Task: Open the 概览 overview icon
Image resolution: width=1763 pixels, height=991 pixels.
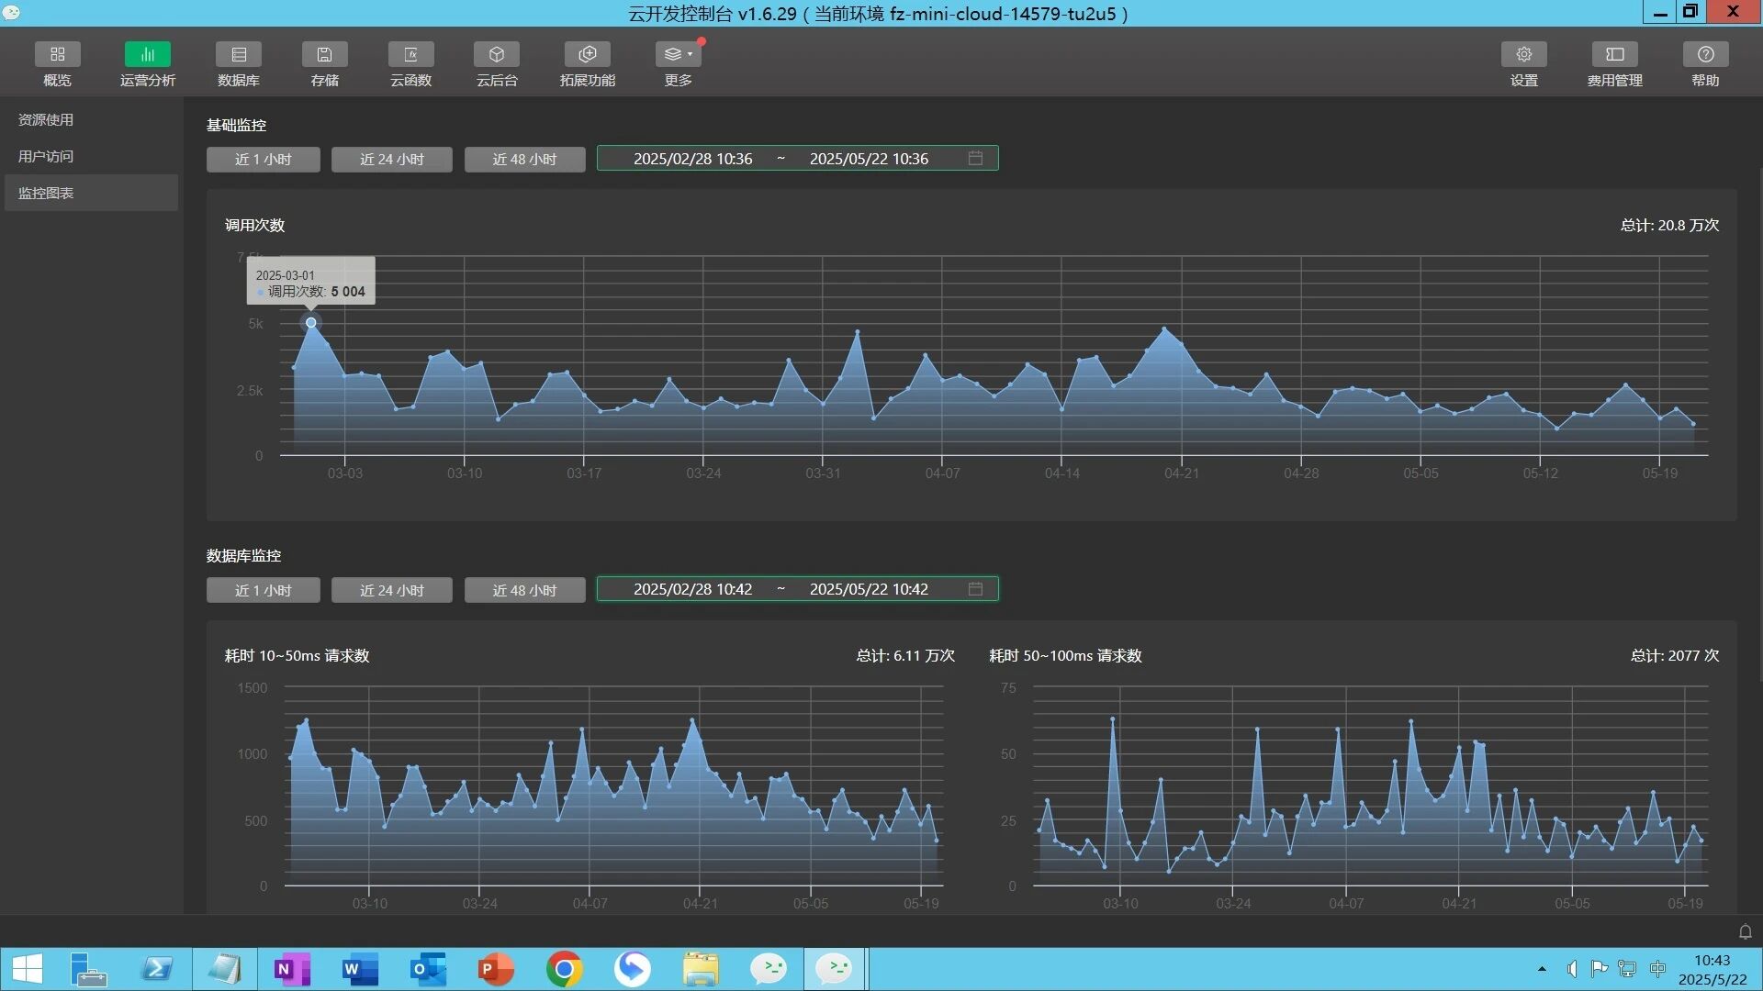Action: pos(57,55)
